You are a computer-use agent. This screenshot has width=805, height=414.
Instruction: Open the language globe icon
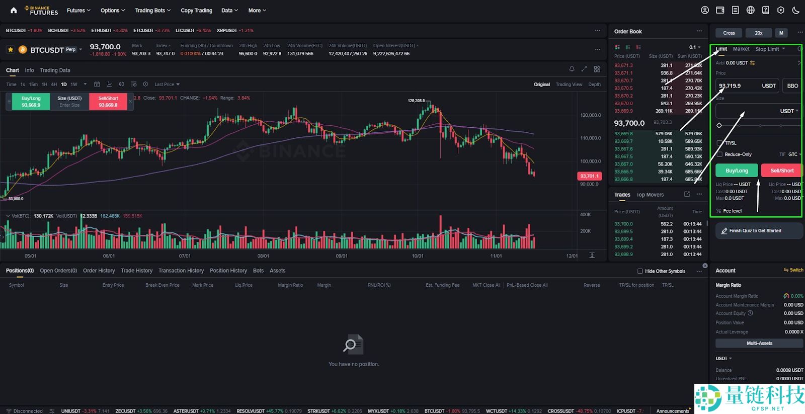750,10
